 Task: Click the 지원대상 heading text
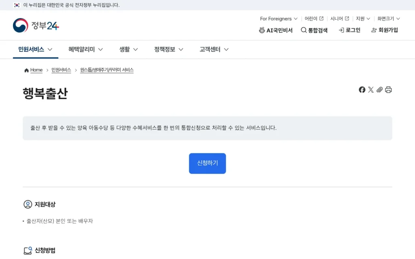tap(45, 204)
